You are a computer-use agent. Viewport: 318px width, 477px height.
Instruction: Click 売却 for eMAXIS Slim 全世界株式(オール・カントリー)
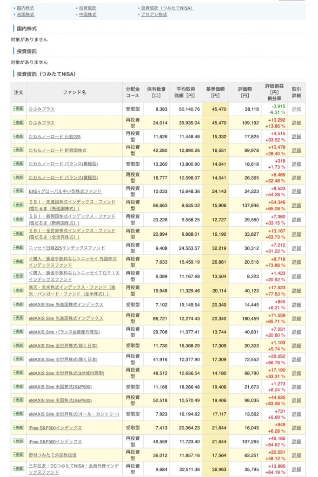click(19, 414)
